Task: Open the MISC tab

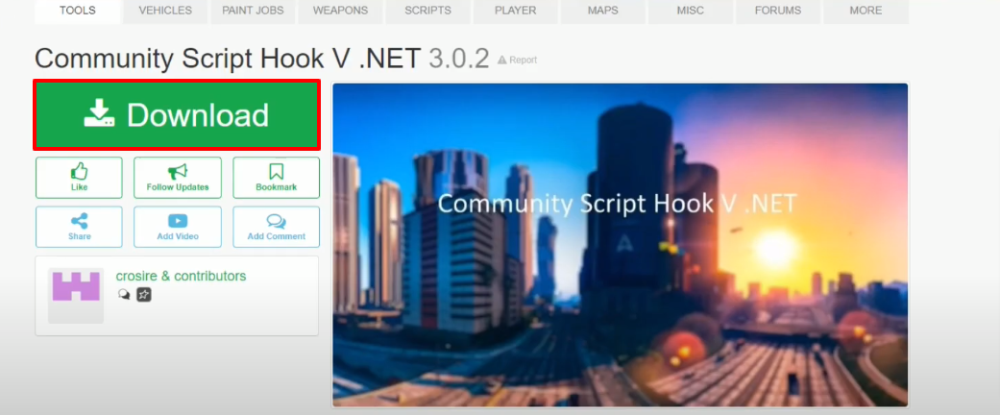Action: (691, 12)
